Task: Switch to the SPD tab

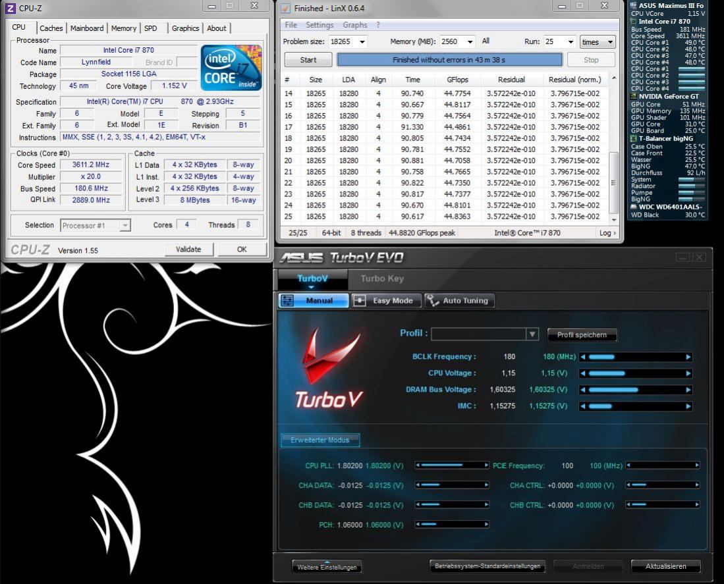Action: pos(150,28)
